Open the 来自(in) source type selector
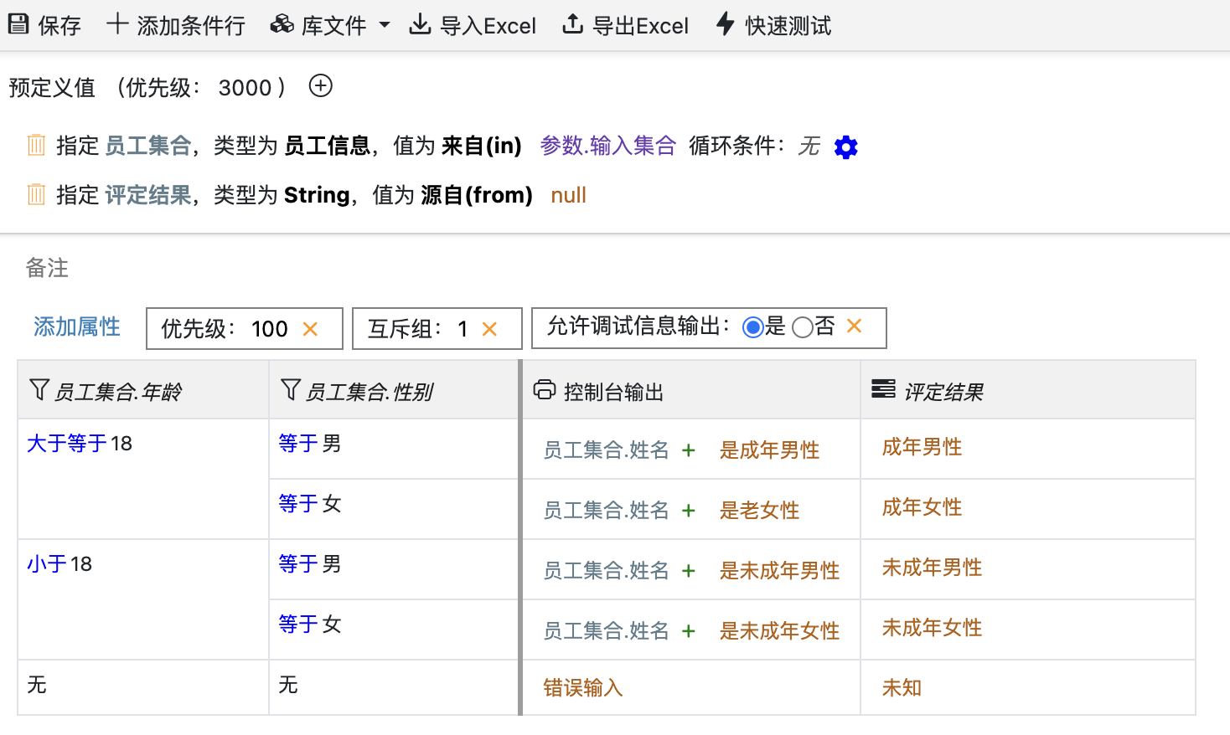 [x=481, y=146]
